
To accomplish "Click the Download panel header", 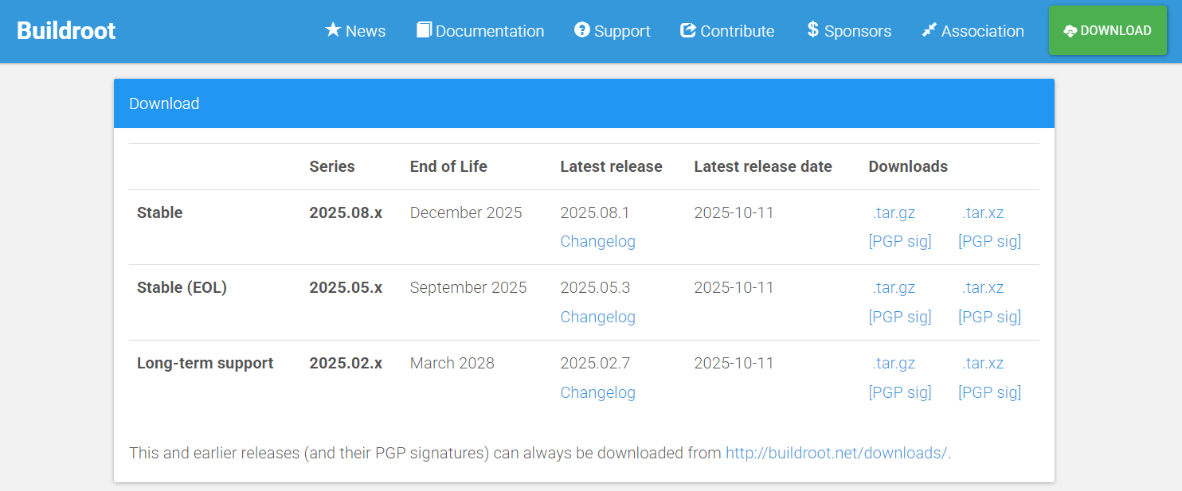I will (x=584, y=103).
